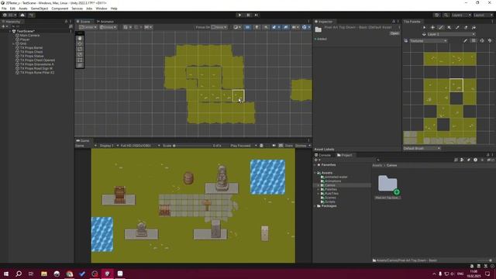This screenshot has width=496, height=279.
Task: Open the GameObject menu
Action: coord(40,9)
